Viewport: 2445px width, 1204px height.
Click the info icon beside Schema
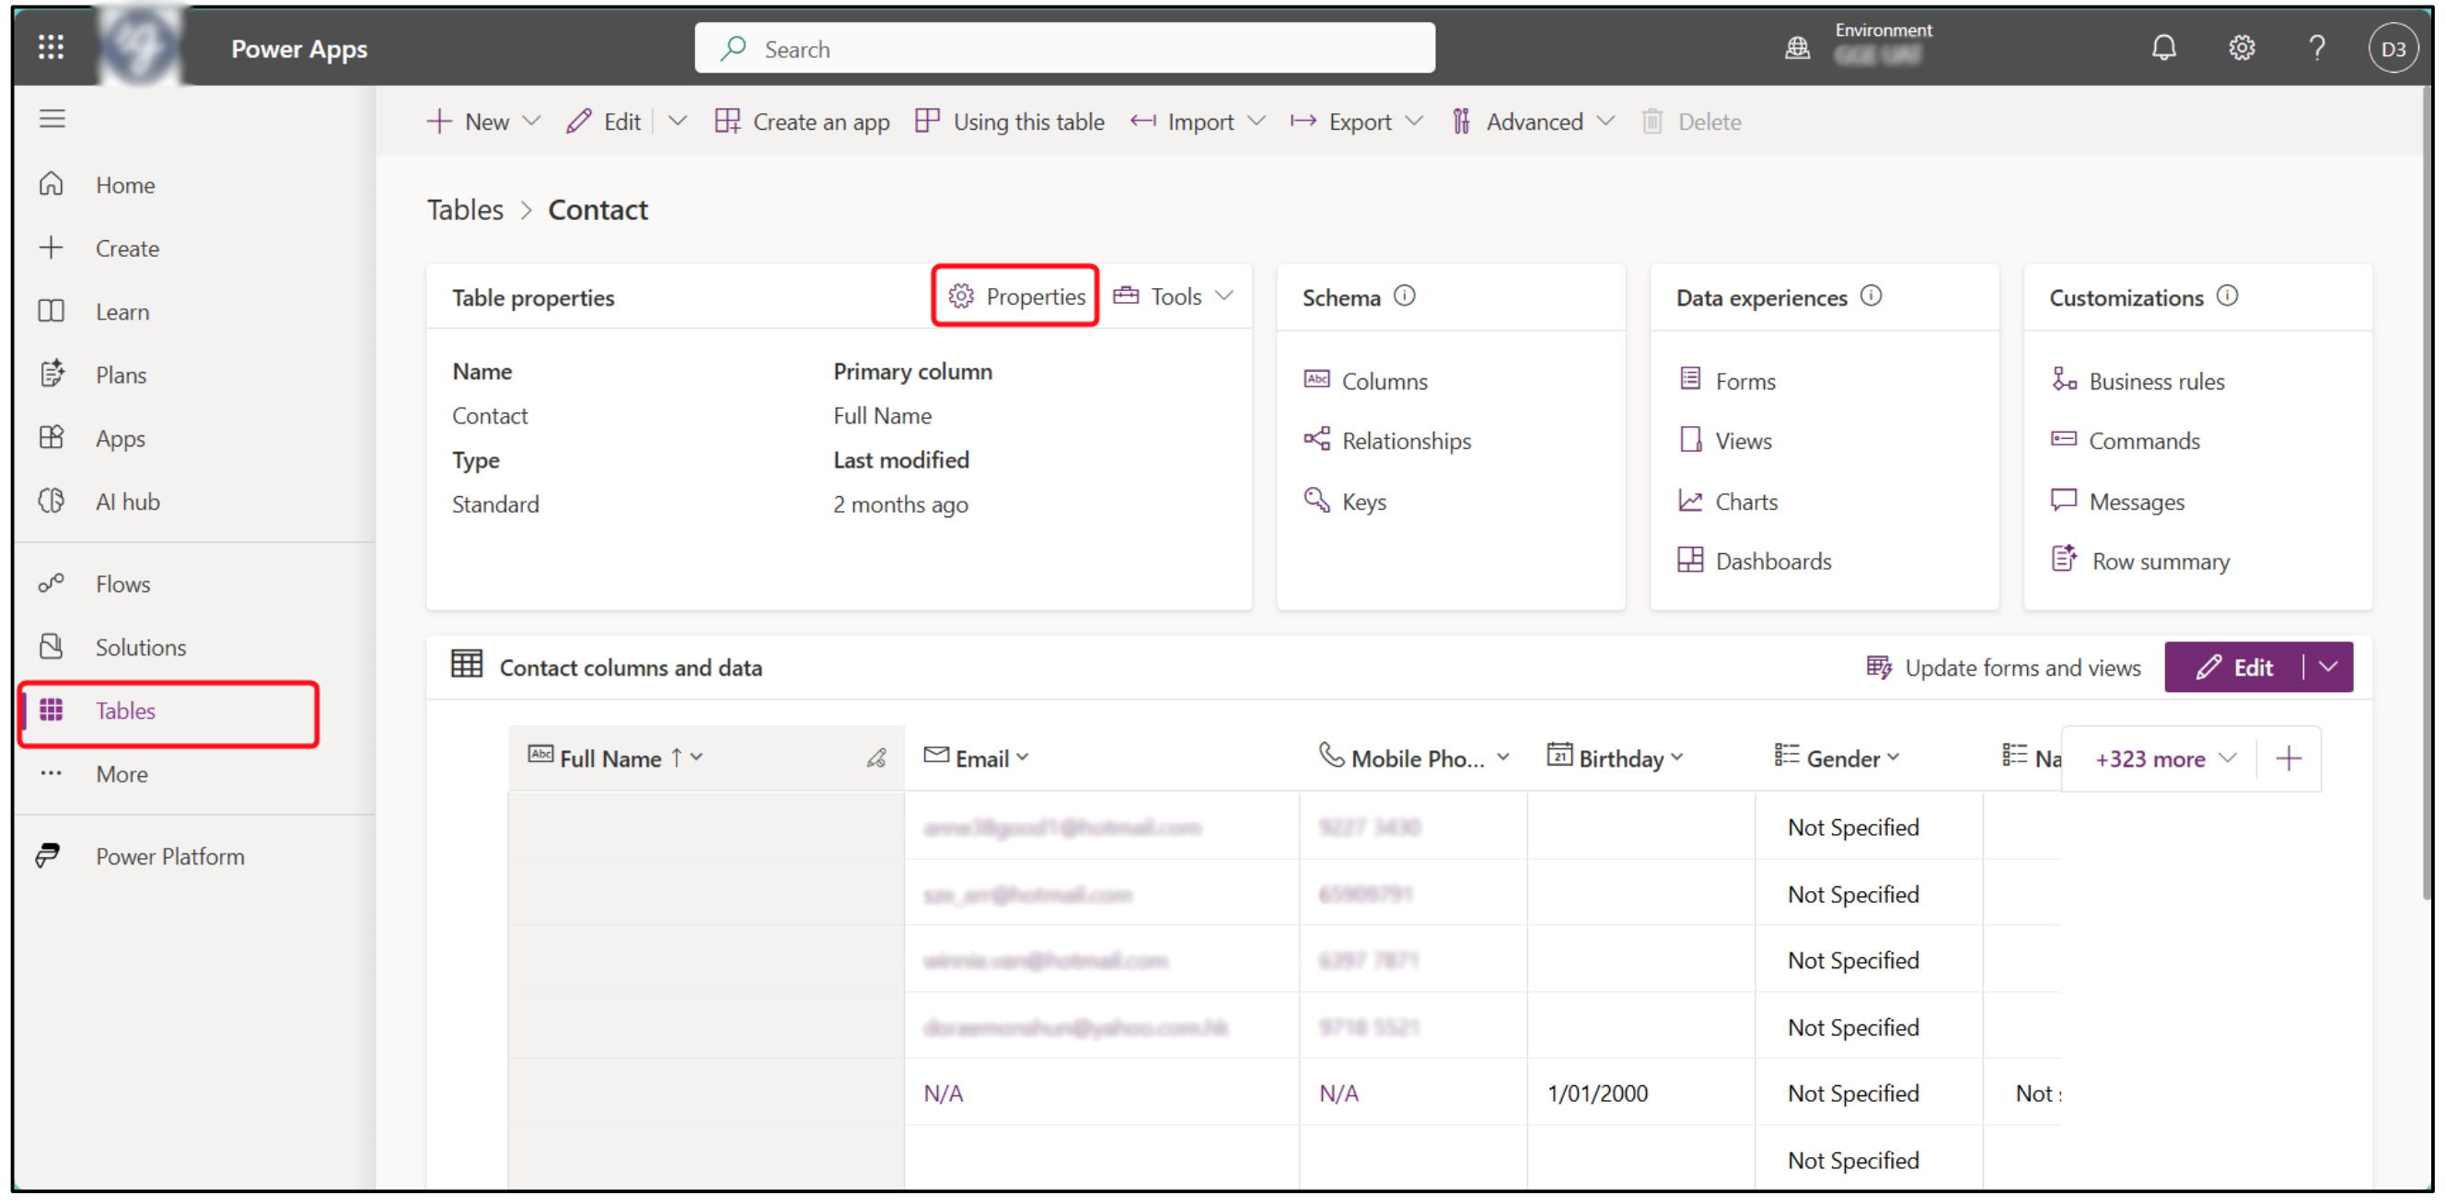click(x=1404, y=296)
